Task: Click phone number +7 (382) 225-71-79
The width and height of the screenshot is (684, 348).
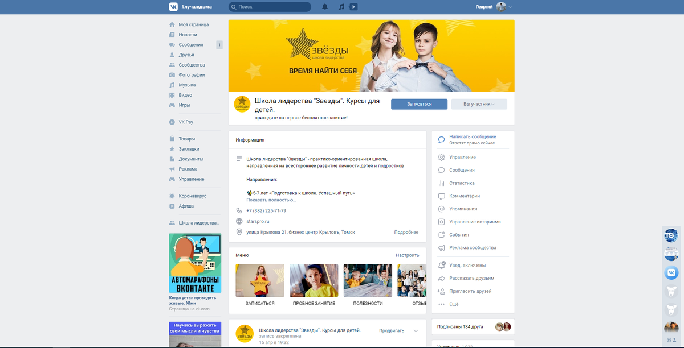Action: 266,210
